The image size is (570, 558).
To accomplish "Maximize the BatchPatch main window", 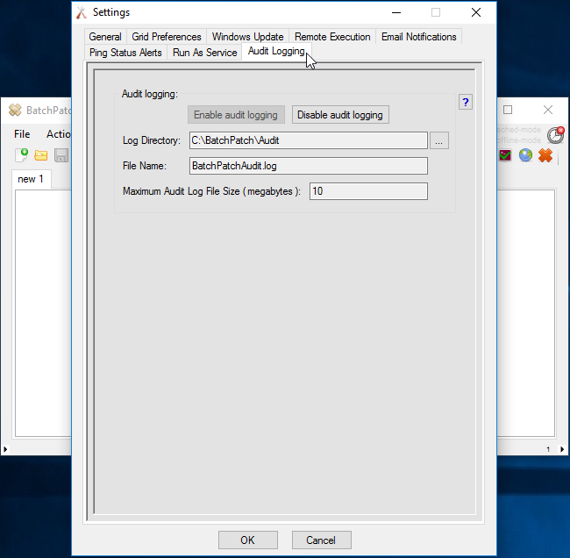I will (x=508, y=110).
